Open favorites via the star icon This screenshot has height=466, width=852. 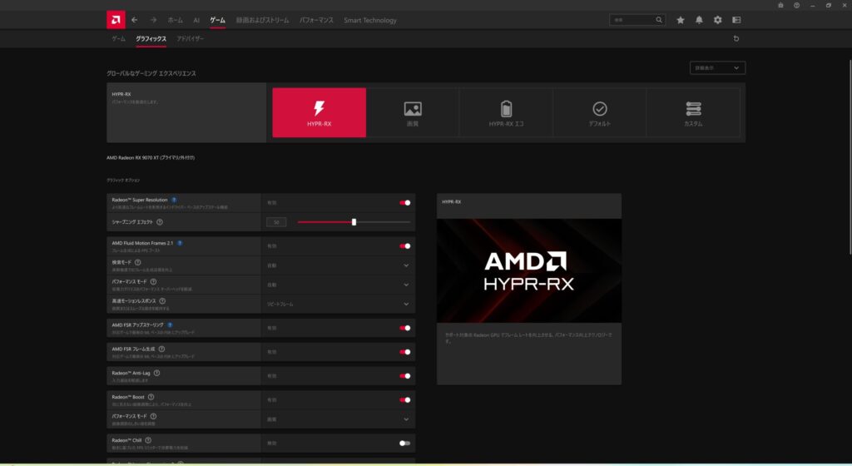coord(681,20)
